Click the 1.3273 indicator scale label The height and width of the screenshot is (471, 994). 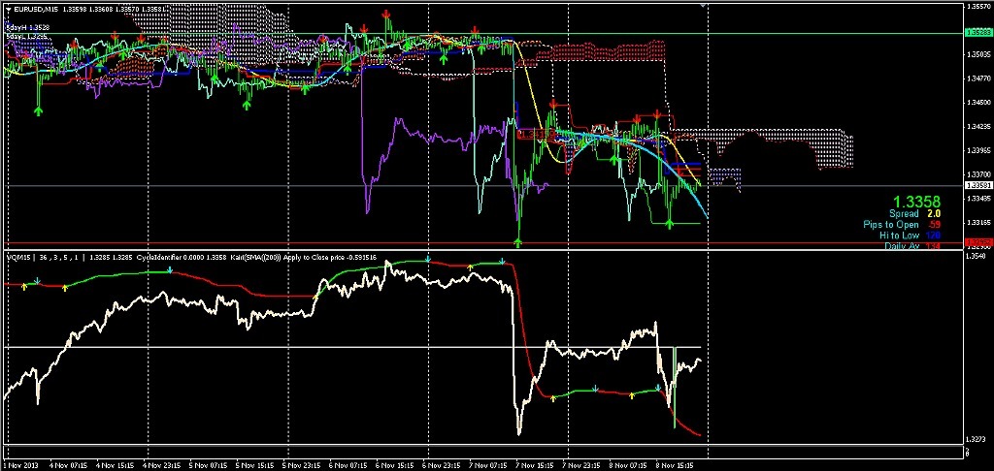(x=975, y=438)
